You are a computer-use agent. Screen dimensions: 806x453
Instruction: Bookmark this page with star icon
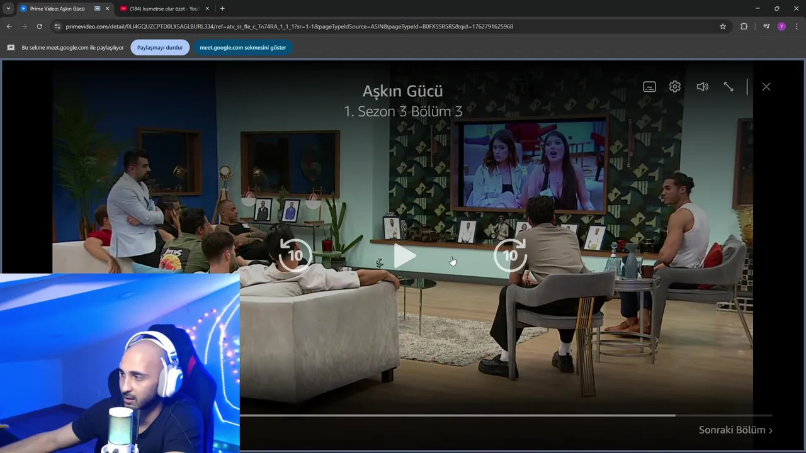point(723,26)
